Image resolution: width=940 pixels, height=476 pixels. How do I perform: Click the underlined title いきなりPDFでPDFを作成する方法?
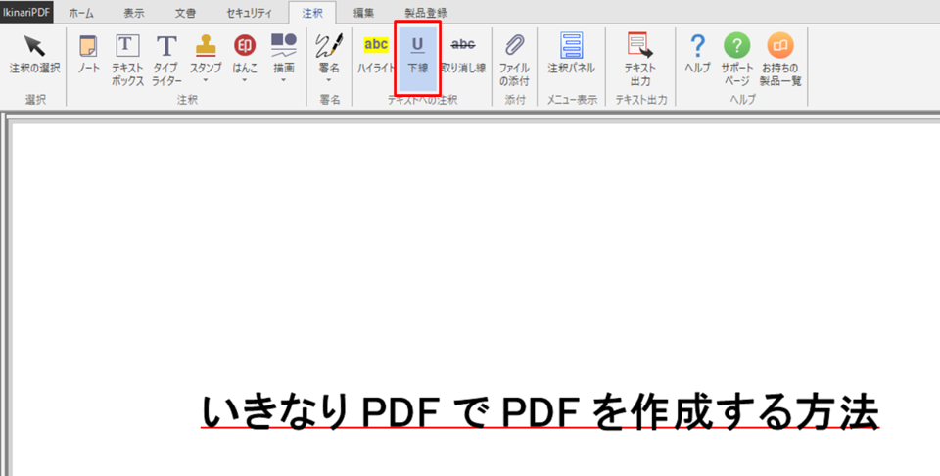coord(540,412)
